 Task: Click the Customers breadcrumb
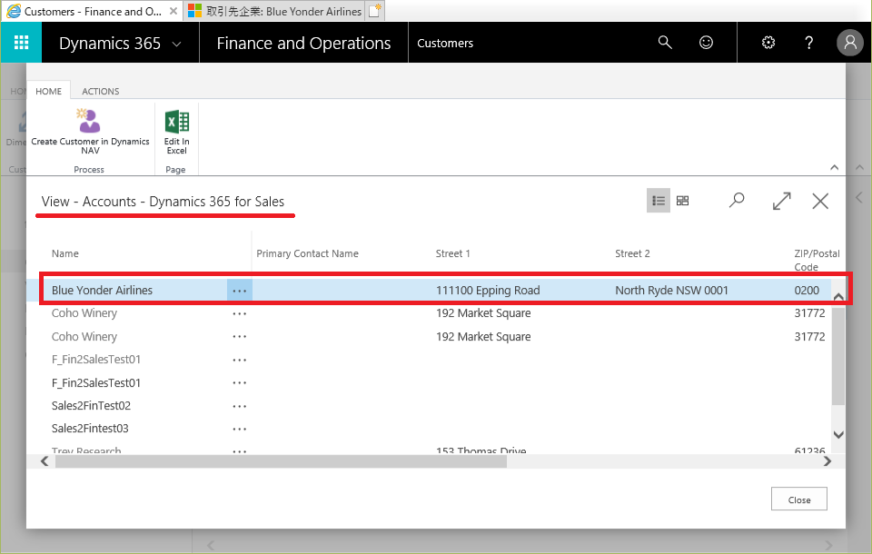click(445, 43)
